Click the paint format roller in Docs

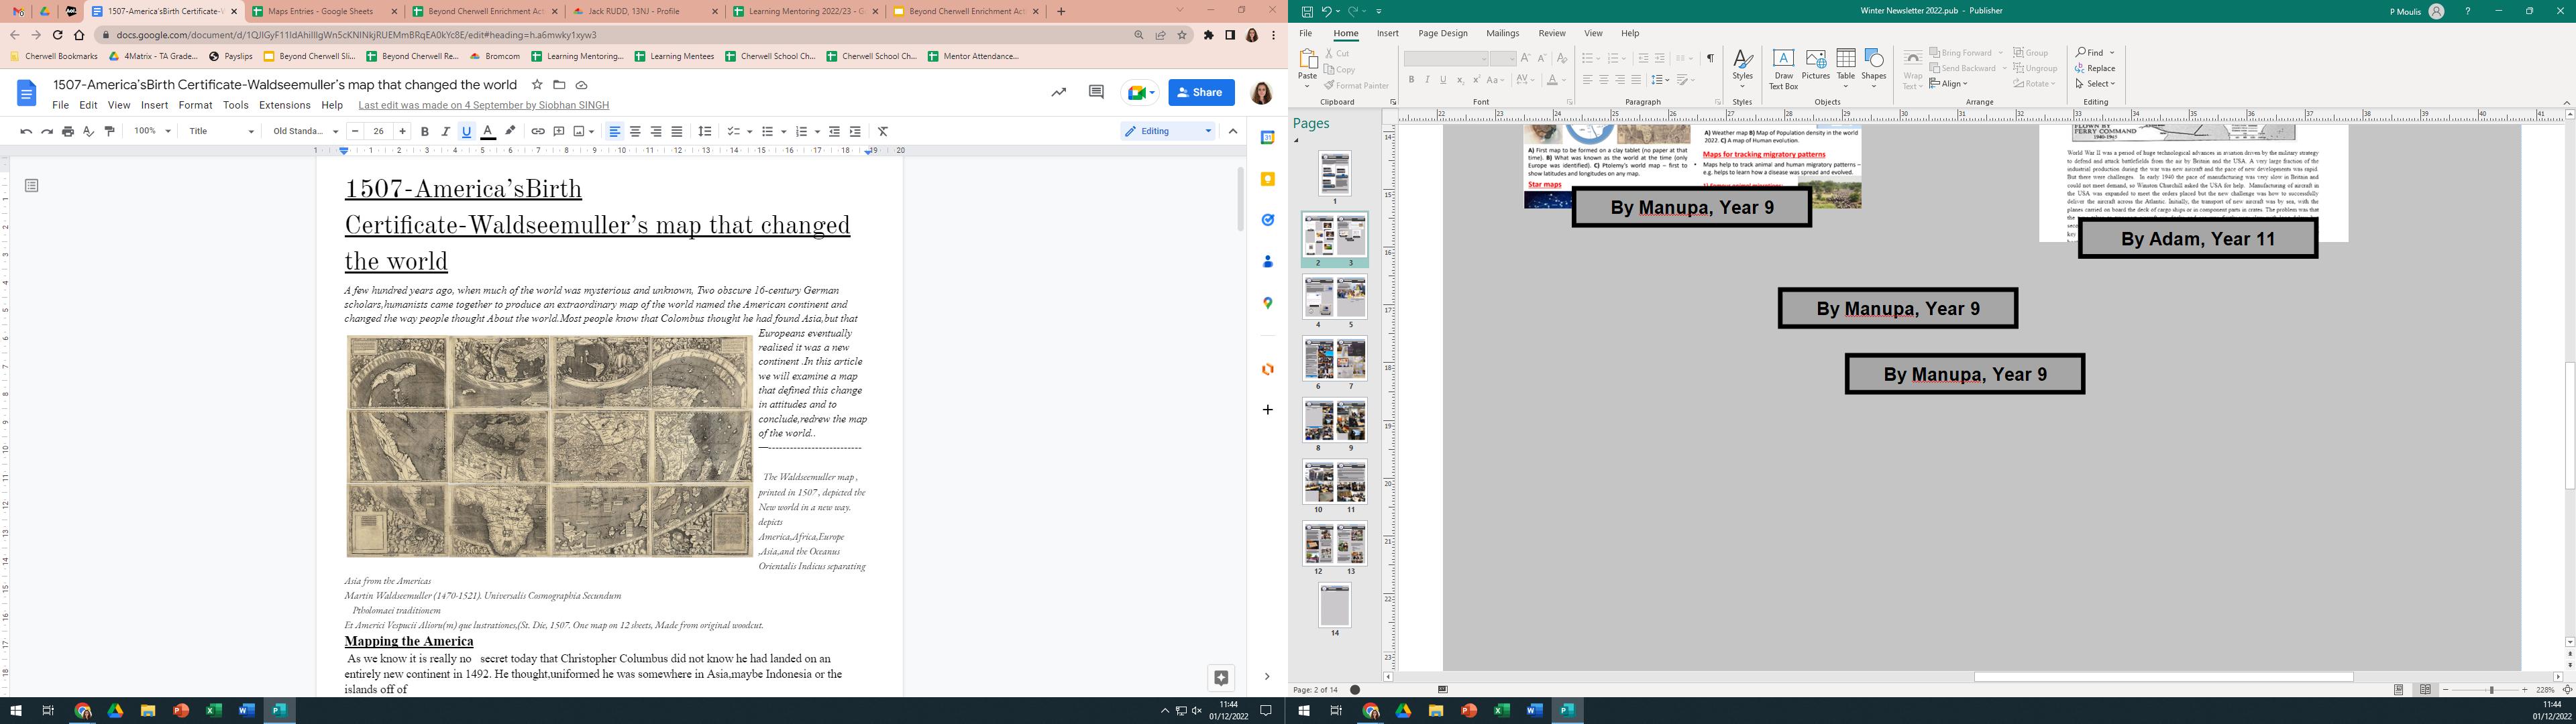[110, 131]
